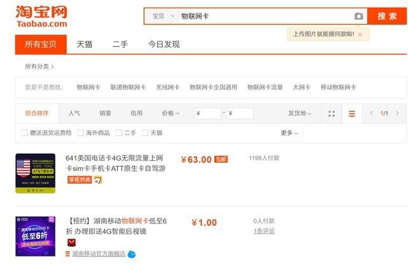
Task: Click the 1/1 page indicator
Action: pyautogui.click(x=384, y=114)
